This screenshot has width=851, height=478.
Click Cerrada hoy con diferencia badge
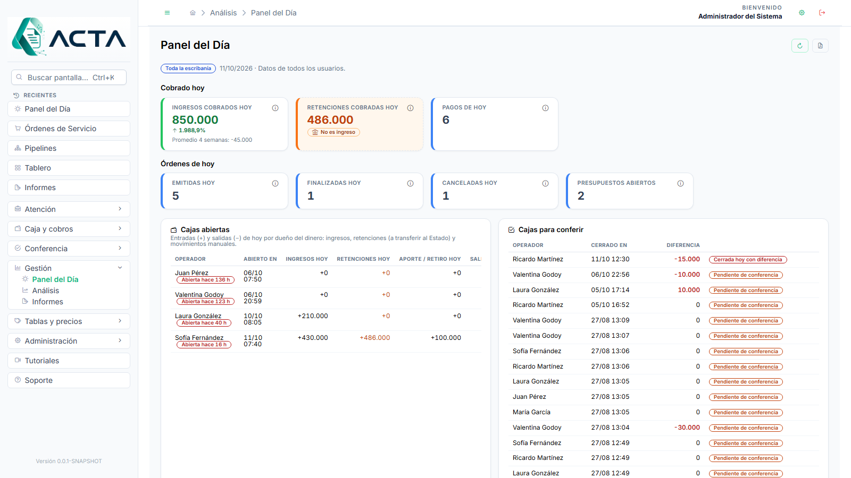748,260
